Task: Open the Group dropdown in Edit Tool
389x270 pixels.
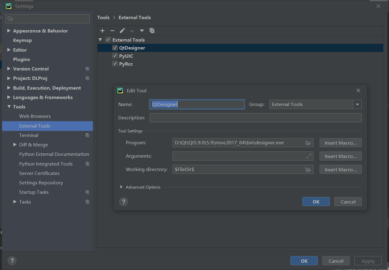Action: [x=357, y=104]
